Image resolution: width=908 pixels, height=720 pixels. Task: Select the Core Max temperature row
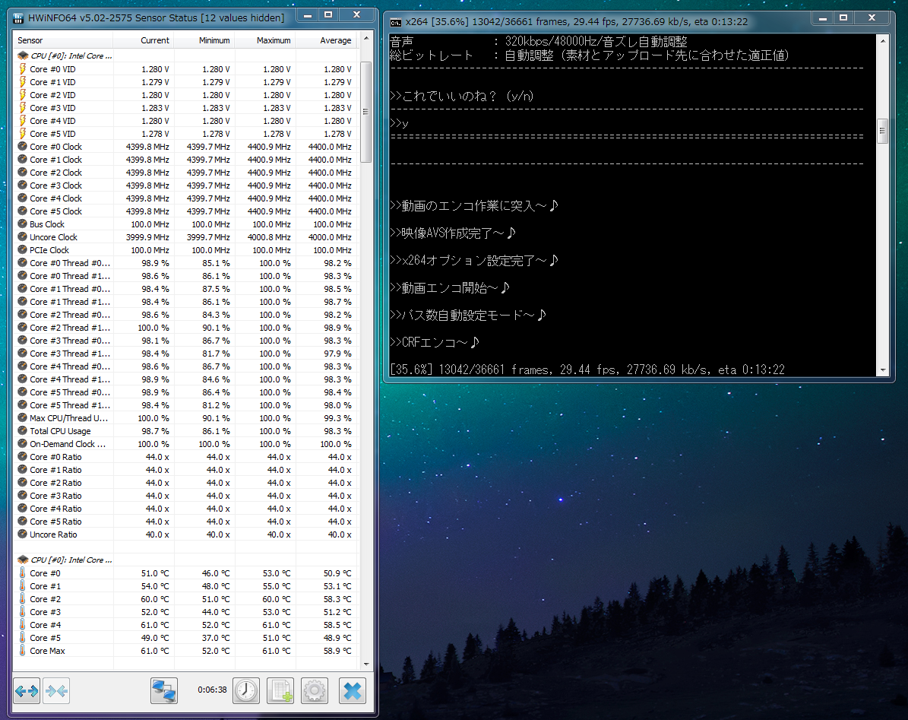pyautogui.click(x=185, y=651)
